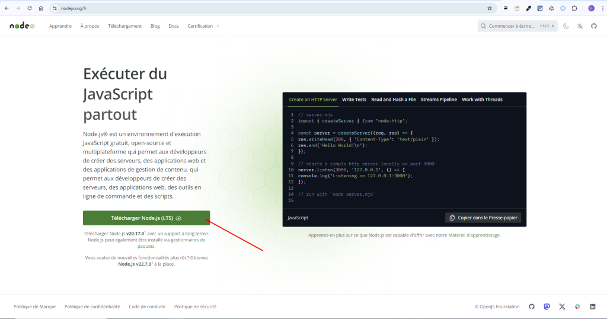Open the language selector icon
The height and width of the screenshot is (319, 607).
(580, 26)
